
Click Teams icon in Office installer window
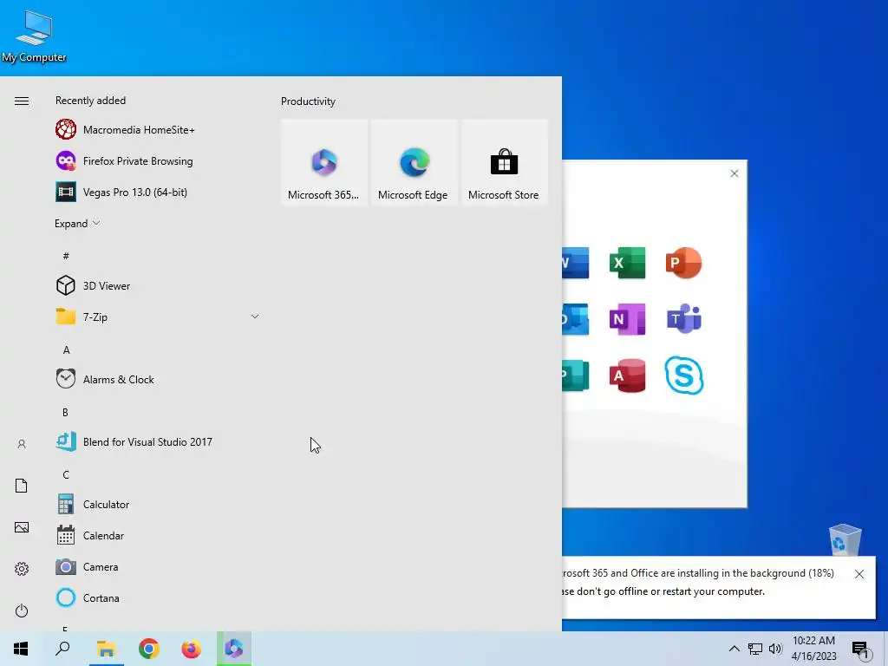(683, 319)
